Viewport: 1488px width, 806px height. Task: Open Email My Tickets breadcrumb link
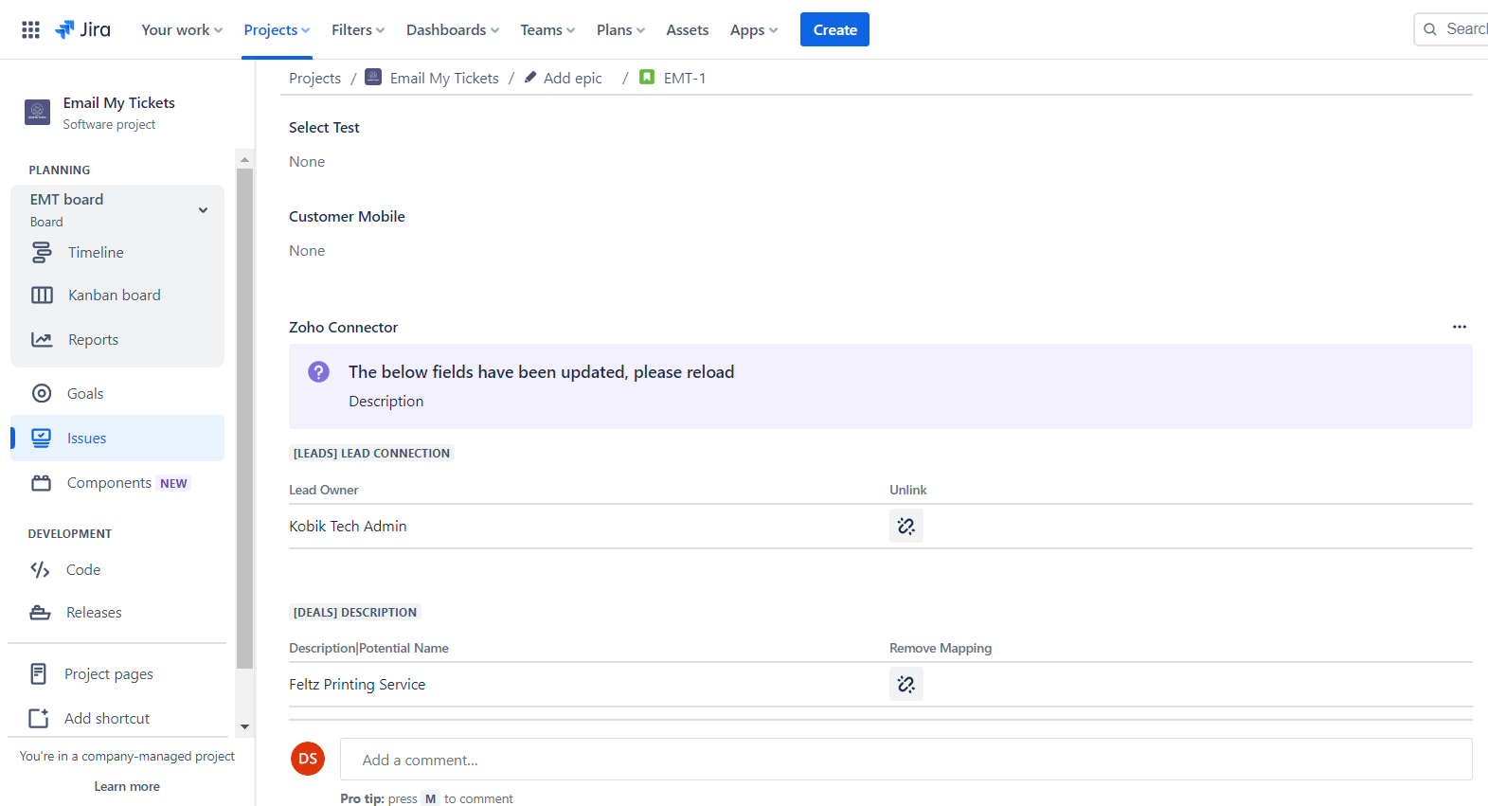(444, 78)
